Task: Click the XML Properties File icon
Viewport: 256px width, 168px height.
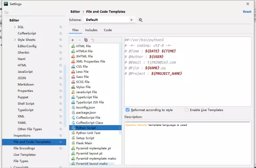Action: click(73, 62)
